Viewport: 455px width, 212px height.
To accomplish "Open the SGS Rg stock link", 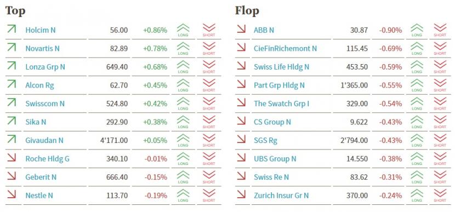I will [x=265, y=141].
